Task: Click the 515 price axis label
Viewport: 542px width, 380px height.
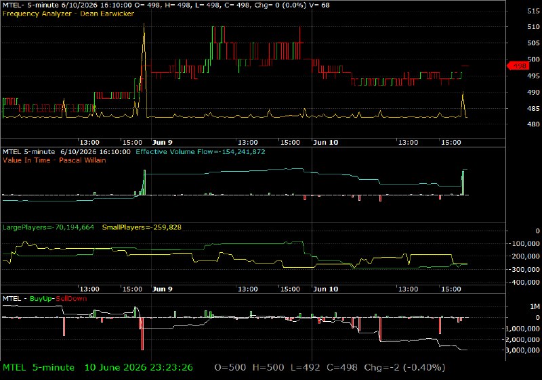Action: pos(533,11)
